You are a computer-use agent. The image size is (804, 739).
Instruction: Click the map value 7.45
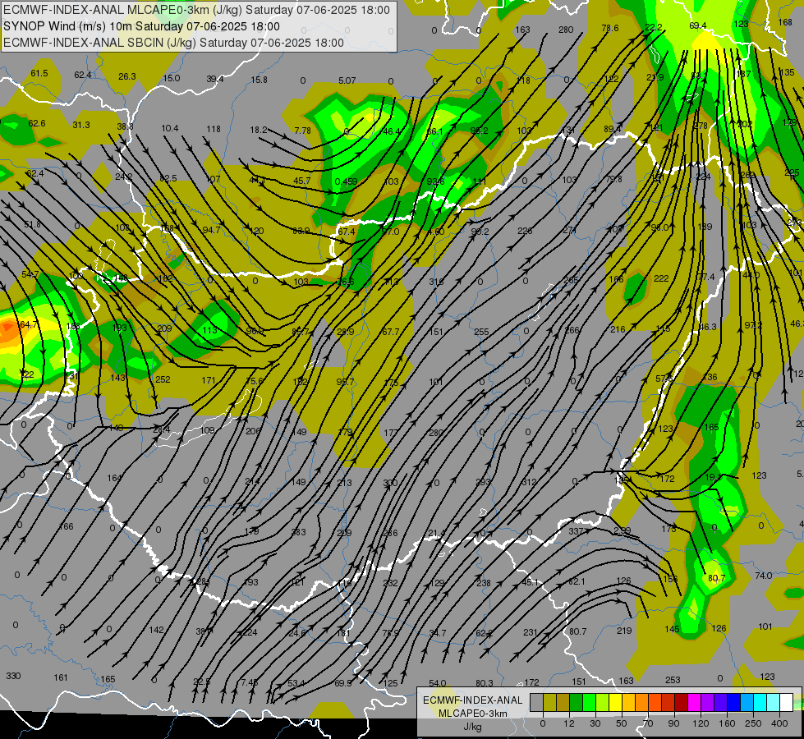(x=249, y=682)
